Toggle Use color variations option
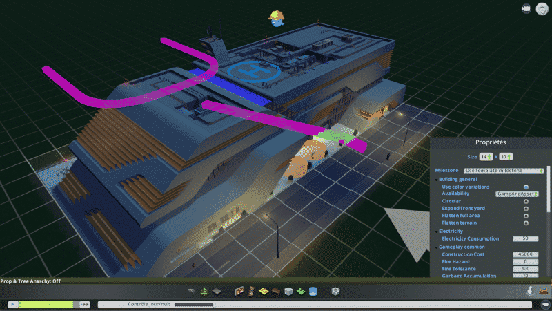This screenshot has height=311, width=552. (x=526, y=187)
